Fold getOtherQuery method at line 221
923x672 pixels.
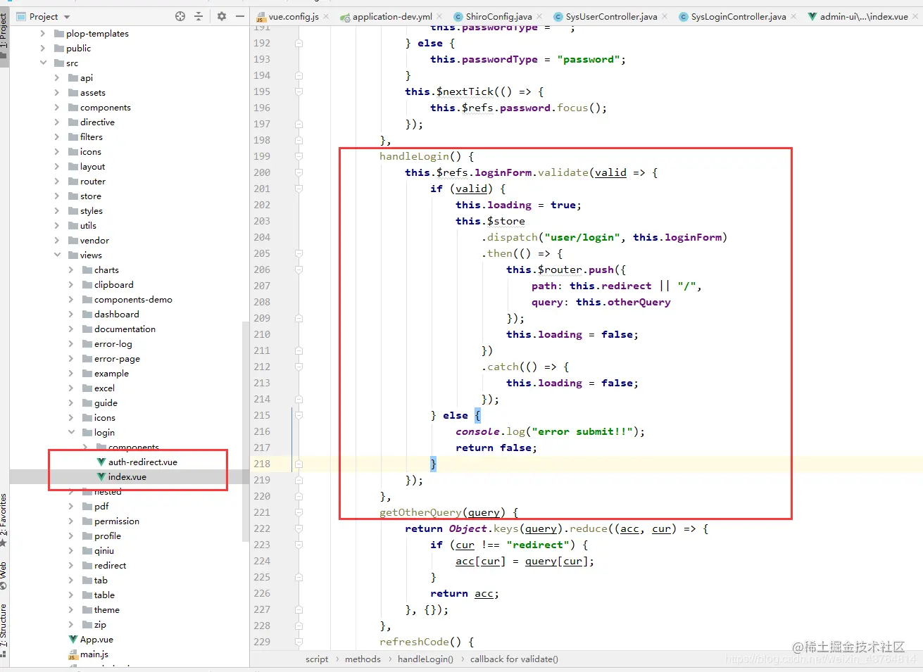coord(299,512)
